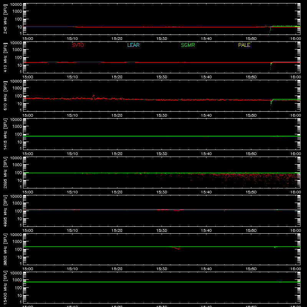This screenshot has height=307, width=307.
Task: Click the 10 value on 4995 MHz axis
Action: [20, 219]
